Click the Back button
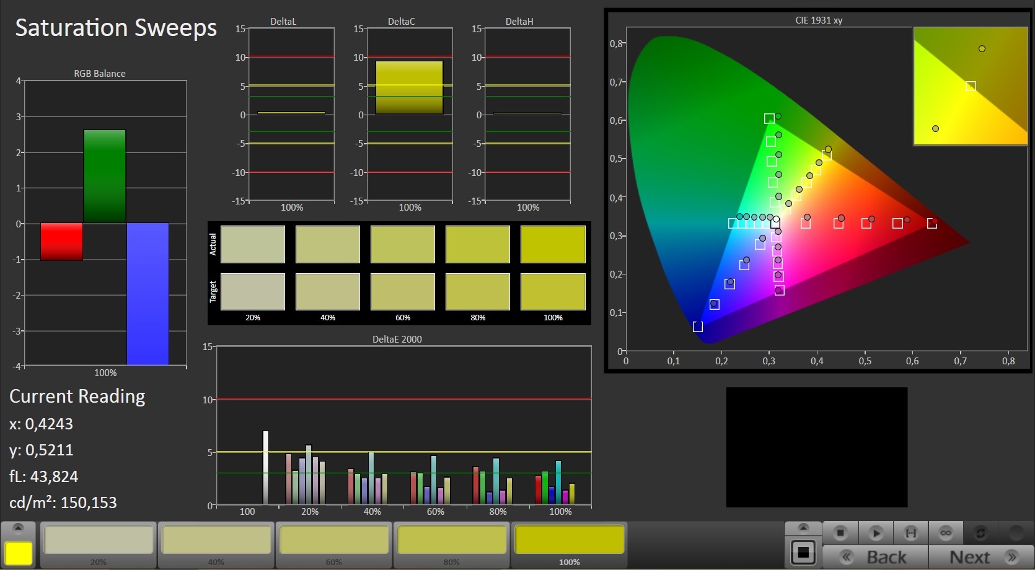The height and width of the screenshot is (570, 1035). coord(875,557)
